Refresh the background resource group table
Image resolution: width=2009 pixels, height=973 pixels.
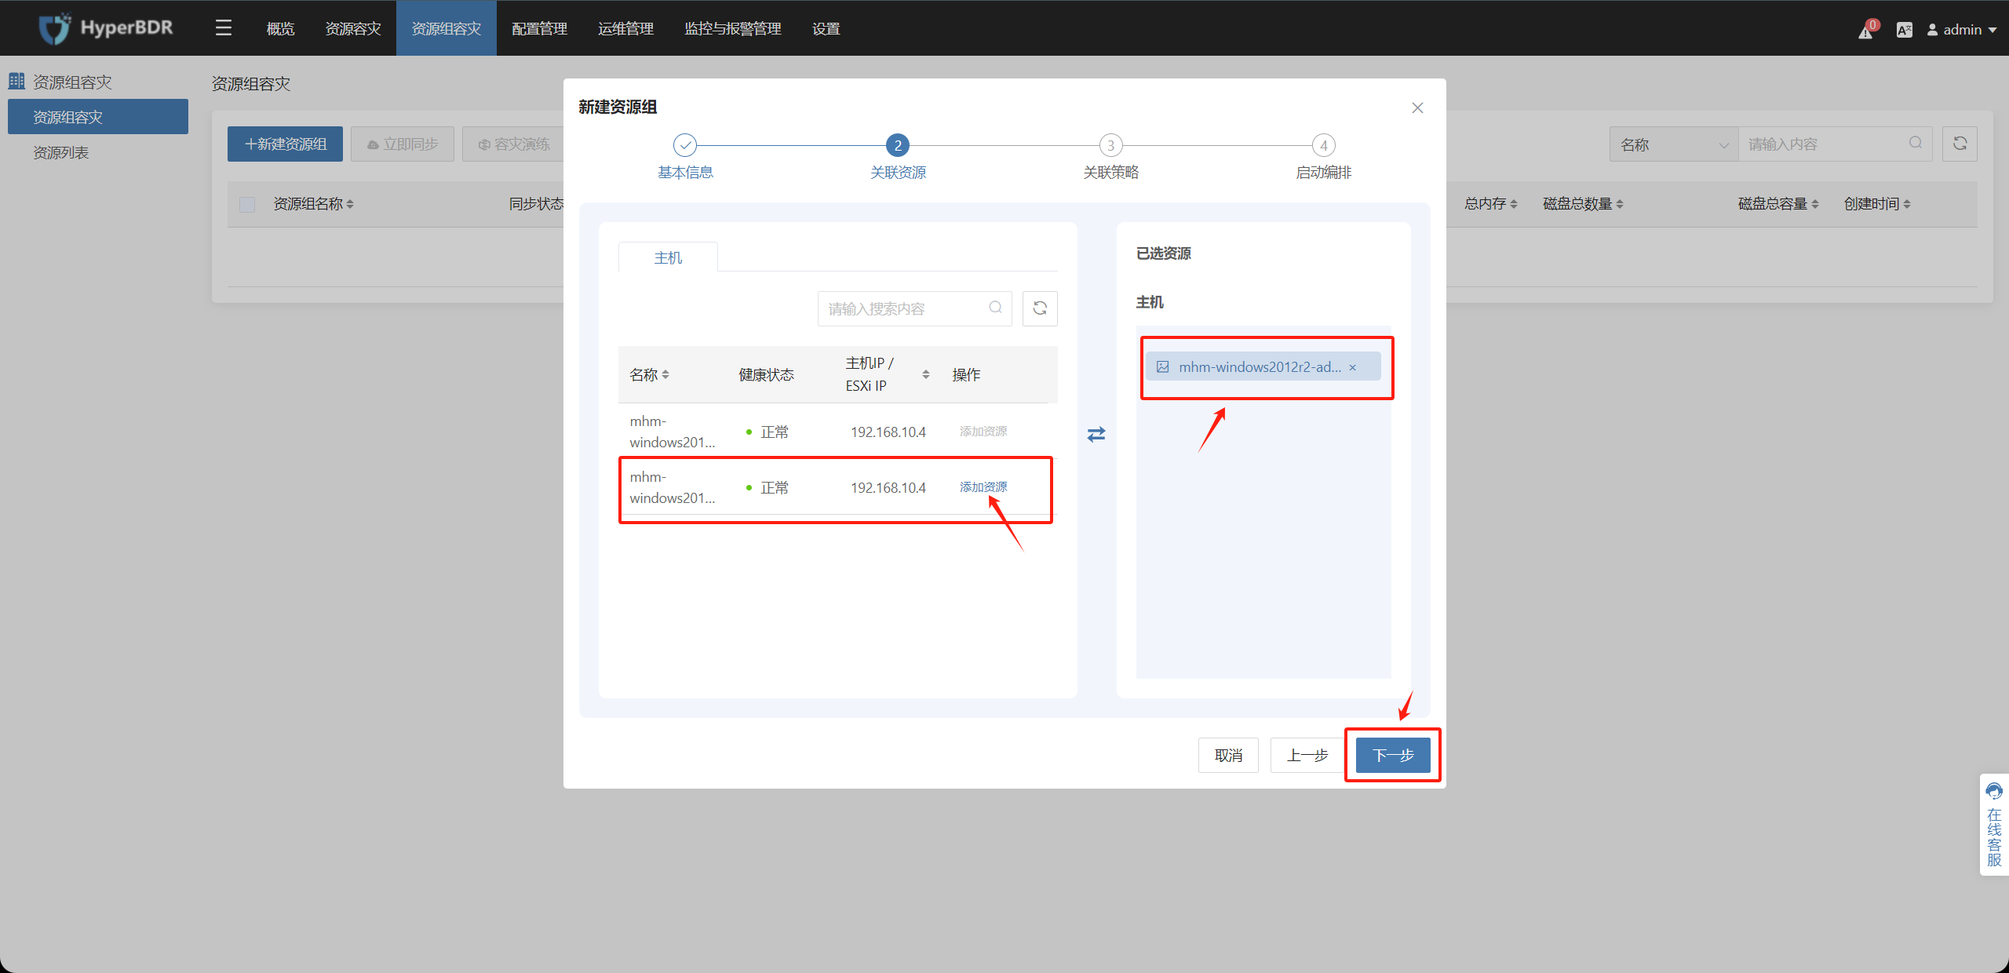point(1960,144)
